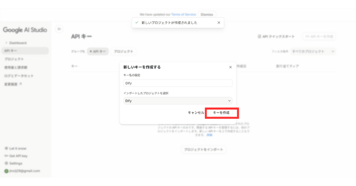Open Dashboard in the sidebar
356x186 pixels.
(18, 43)
